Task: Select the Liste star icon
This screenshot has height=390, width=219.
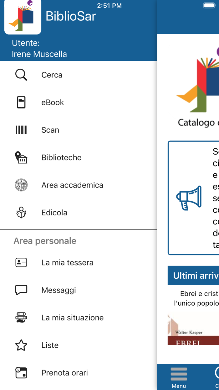Action: (x=21, y=345)
